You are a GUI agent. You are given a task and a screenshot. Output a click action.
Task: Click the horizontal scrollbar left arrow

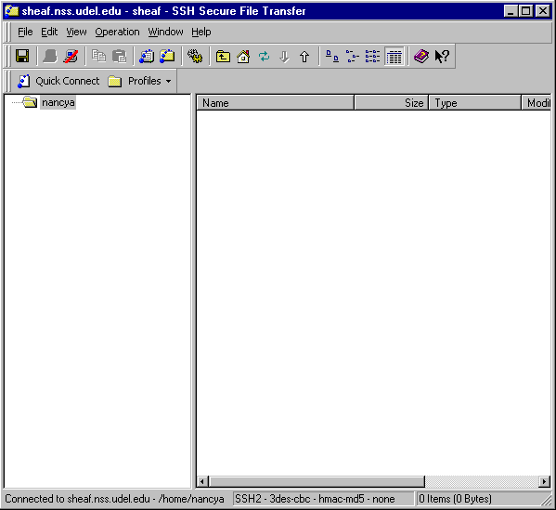click(202, 481)
